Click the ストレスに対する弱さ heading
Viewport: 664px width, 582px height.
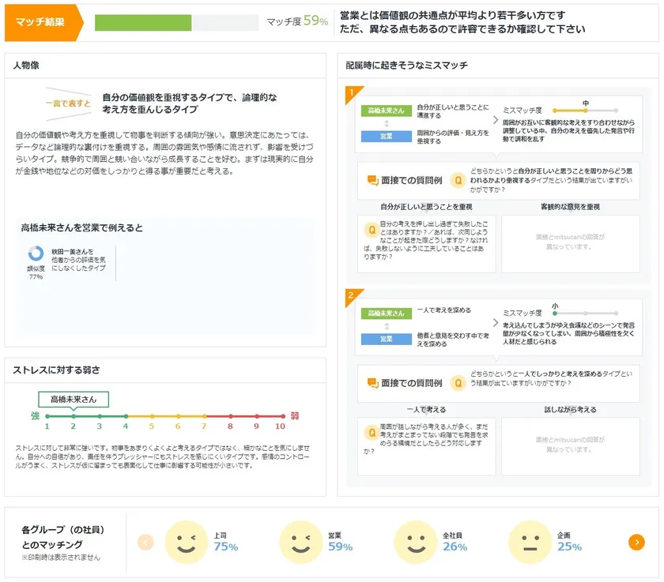pos(56,370)
